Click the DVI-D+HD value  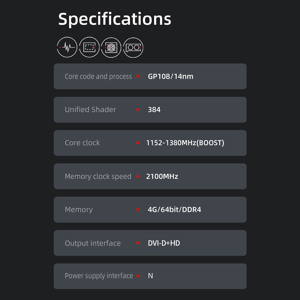(164, 243)
